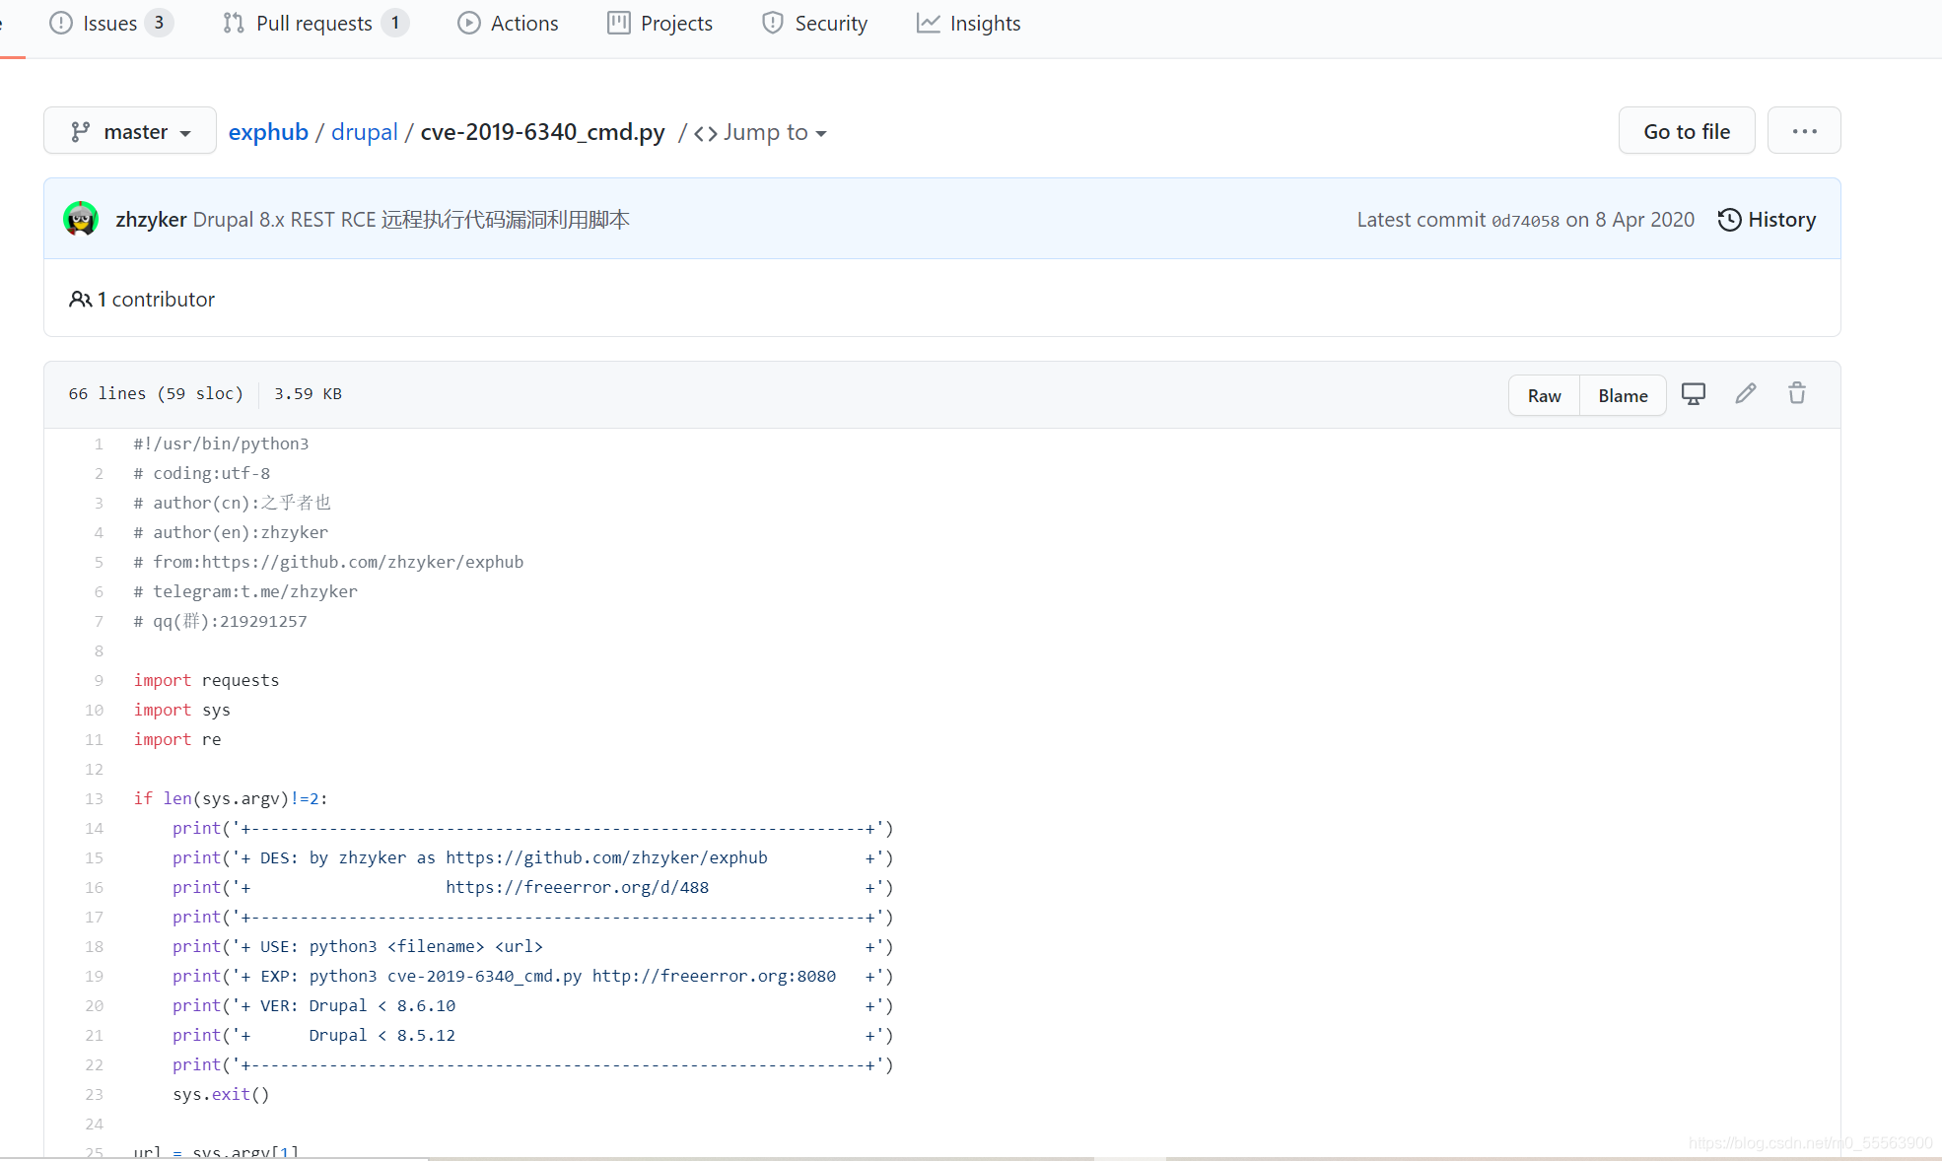The image size is (1942, 1161).
Task: Click the Go to file button
Action: coord(1686,130)
